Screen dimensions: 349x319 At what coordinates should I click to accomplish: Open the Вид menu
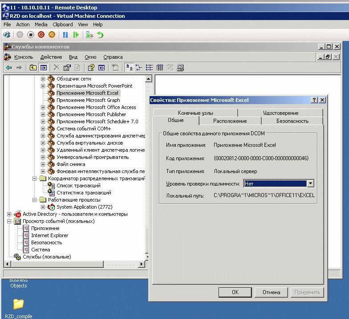[x=73, y=57]
